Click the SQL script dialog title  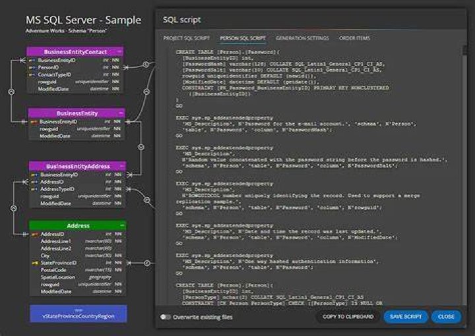[182, 20]
